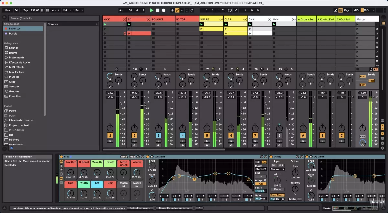Viewport: 388px width, 213px height.
Task: Click the Key map mode button
Action: click(x=346, y=10)
